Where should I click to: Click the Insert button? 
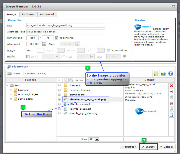[x=148, y=147]
